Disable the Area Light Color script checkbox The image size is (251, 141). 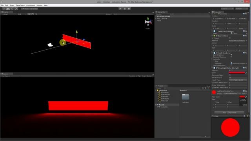[217, 68]
